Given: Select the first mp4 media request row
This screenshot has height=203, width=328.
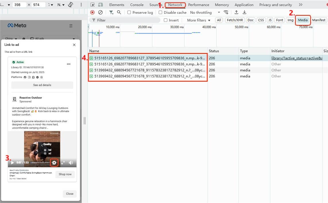Looking at the screenshot, I should (148, 58).
